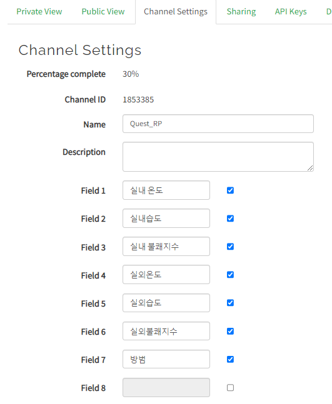The height and width of the screenshot is (404, 332).
Task: Click inside the Description text area
Action: pyautogui.click(x=218, y=157)
